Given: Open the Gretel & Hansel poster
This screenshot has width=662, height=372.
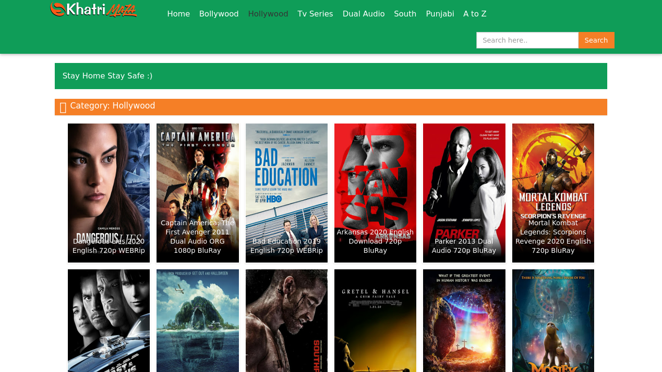Looking at the screenshot, I should (375, 321).
